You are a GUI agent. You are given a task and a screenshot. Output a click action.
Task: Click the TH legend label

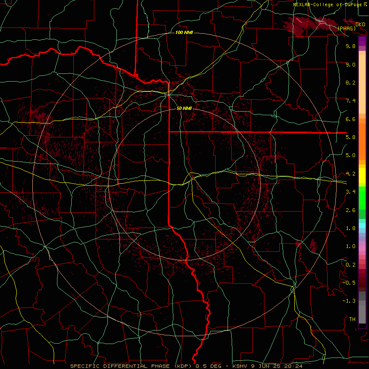[x=352, y=319]
